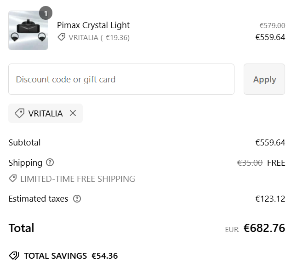Click the TOTAL SAVINGS €54.36 text
The height and width of the screenshot is (267, 297).
71,256
